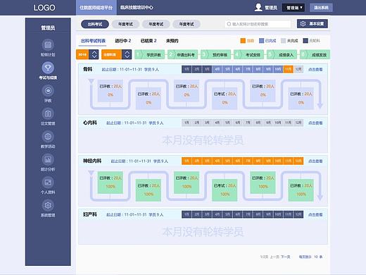
Task: Click step 1 学员评教
Action: (x=150, y=54)
